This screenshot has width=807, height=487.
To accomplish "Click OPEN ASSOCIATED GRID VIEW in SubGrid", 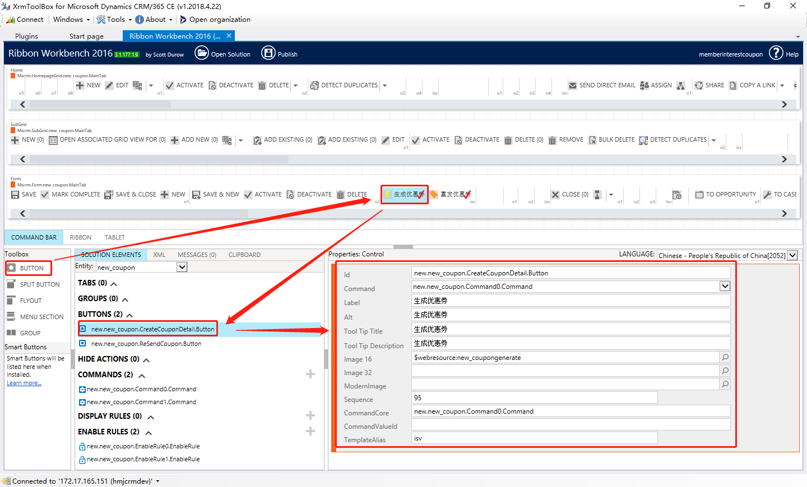I will (108, 140).
